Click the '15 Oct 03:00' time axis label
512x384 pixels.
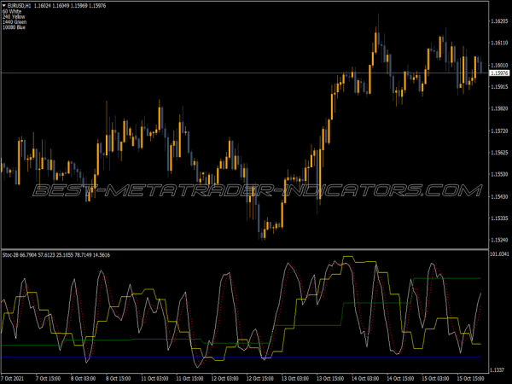(x=435, y=378)
